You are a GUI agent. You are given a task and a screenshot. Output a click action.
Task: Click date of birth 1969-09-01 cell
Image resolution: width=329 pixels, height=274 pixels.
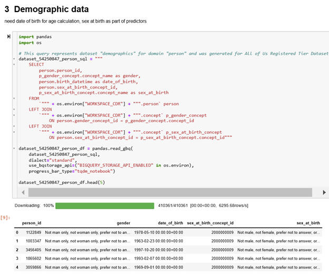click(x=159, y=267)
